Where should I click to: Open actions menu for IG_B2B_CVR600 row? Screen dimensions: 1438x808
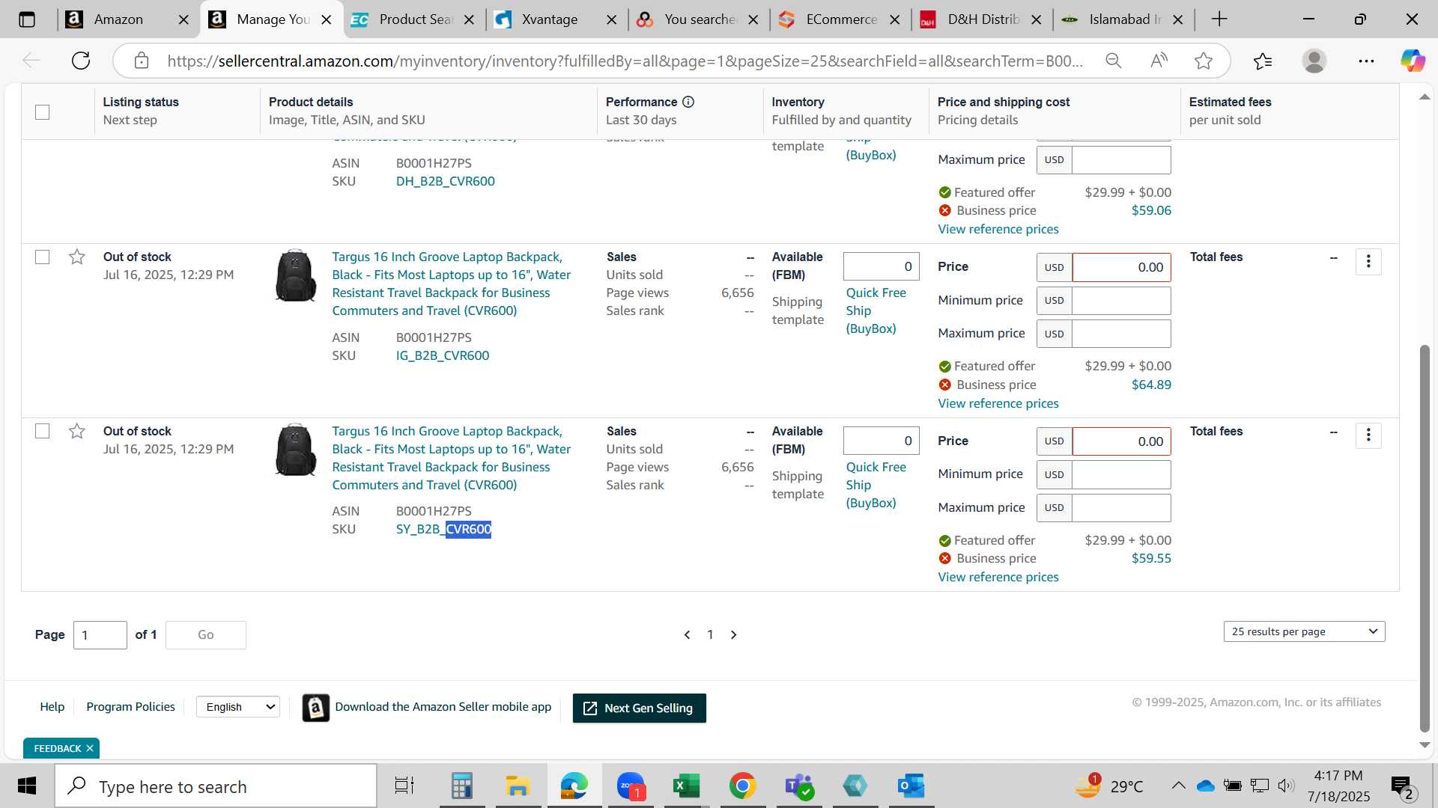tap(1368, 261)
